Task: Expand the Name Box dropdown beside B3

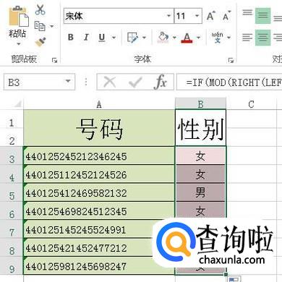Action: click(x=68, y=82)
